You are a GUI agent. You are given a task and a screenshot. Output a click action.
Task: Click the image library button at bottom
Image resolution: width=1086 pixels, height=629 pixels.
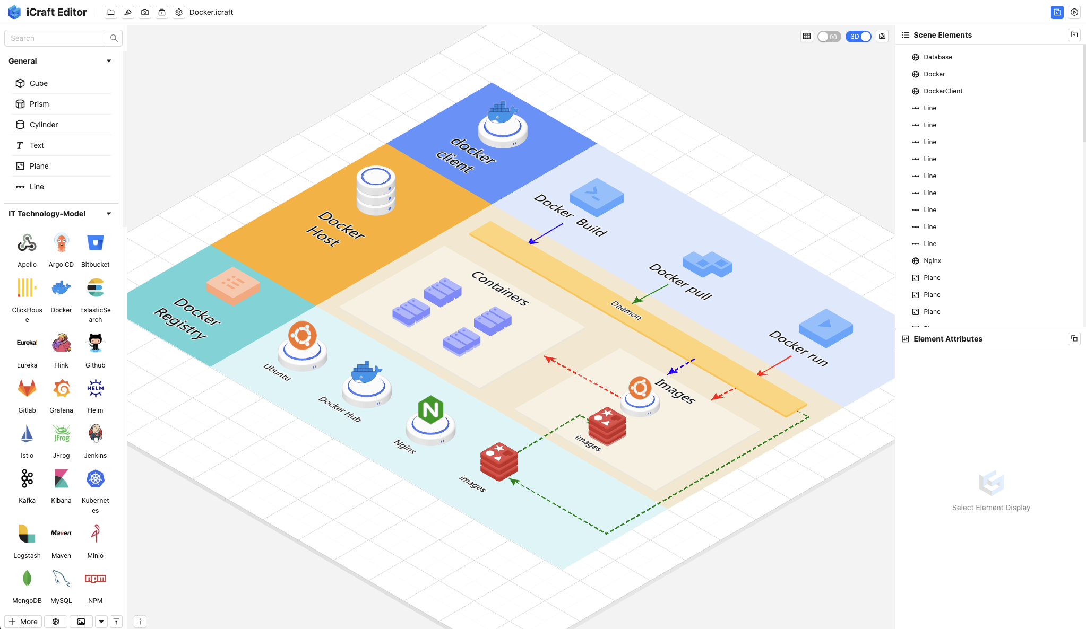pos(81,622)
